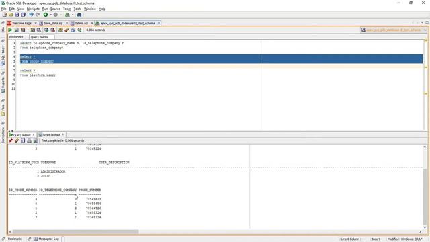Open the Edit menu
This screenshot has height=242, width=430.
click(12, 9)
